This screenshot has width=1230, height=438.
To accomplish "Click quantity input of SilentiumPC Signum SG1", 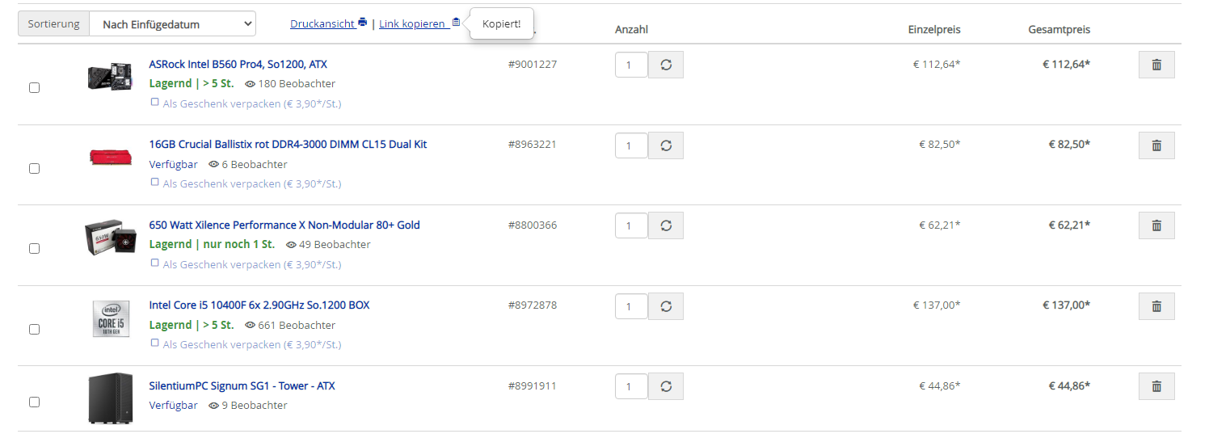I will (x=631, y=386).
